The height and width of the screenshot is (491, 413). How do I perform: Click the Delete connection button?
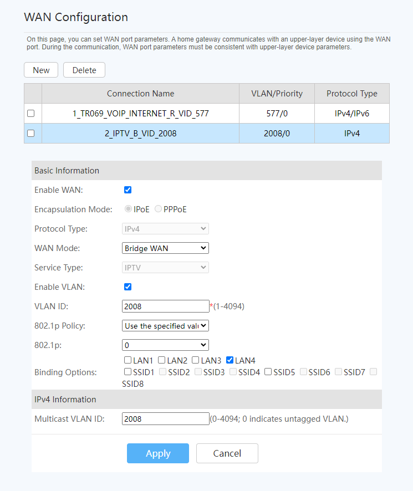point(84,70)
